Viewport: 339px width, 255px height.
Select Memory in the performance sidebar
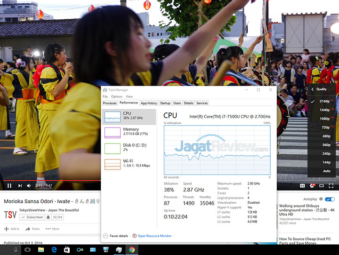point(129,131)
